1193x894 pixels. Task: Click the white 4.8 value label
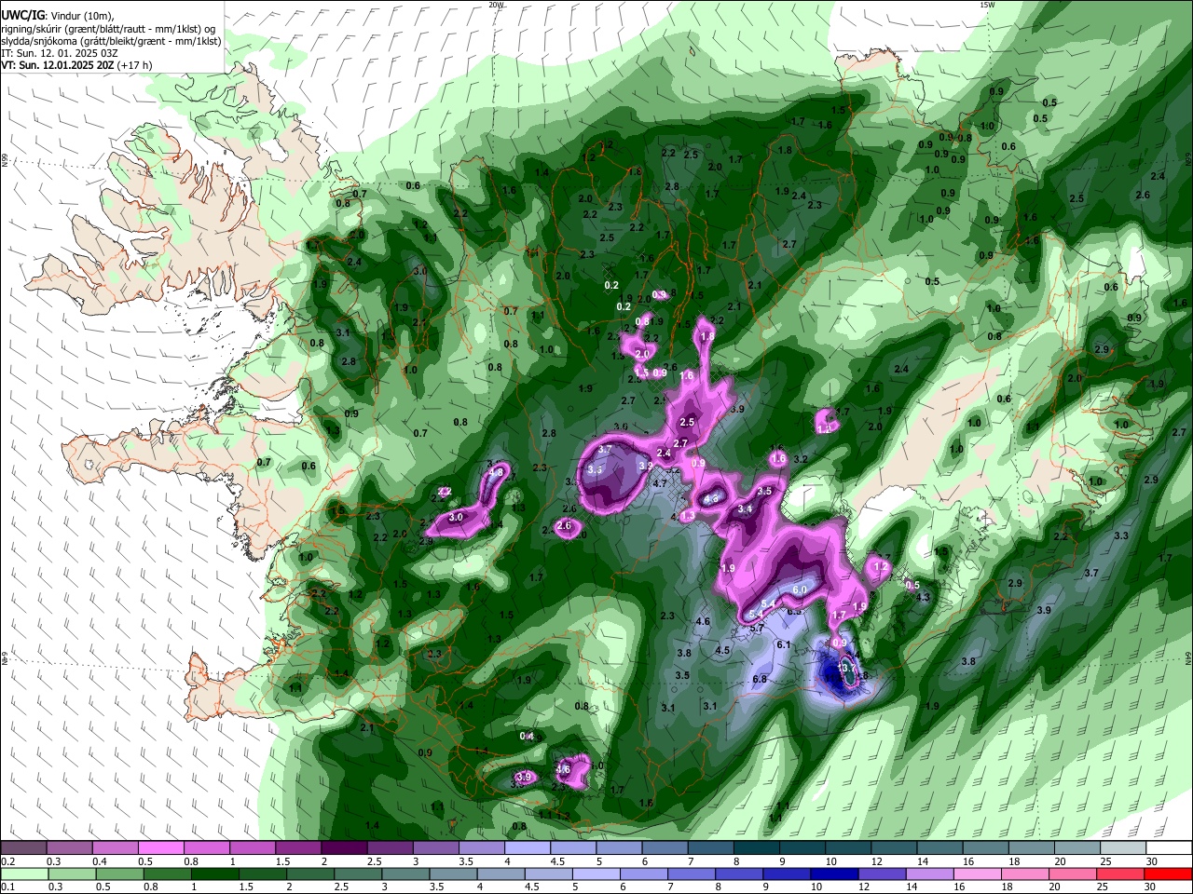click(496, 472)
